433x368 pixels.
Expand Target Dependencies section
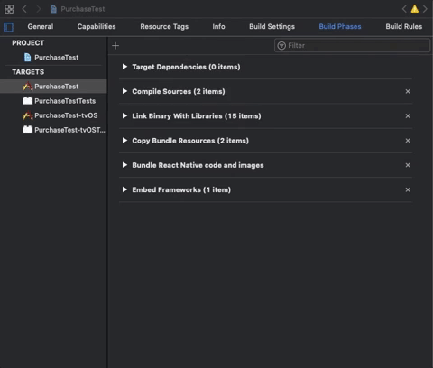pyautogui.click(x=124, y=67)
